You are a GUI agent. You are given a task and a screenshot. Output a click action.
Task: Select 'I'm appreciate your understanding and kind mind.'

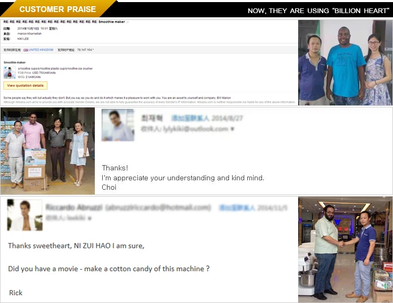183,178
